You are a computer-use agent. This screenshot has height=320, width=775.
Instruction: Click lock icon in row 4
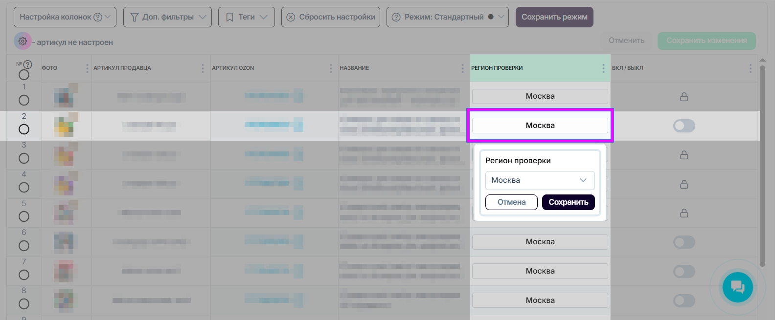684,184
